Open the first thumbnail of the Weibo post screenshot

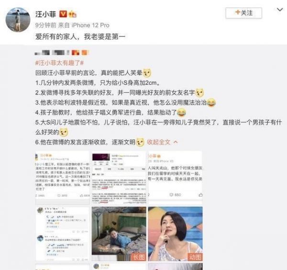(x=62, y=177)
